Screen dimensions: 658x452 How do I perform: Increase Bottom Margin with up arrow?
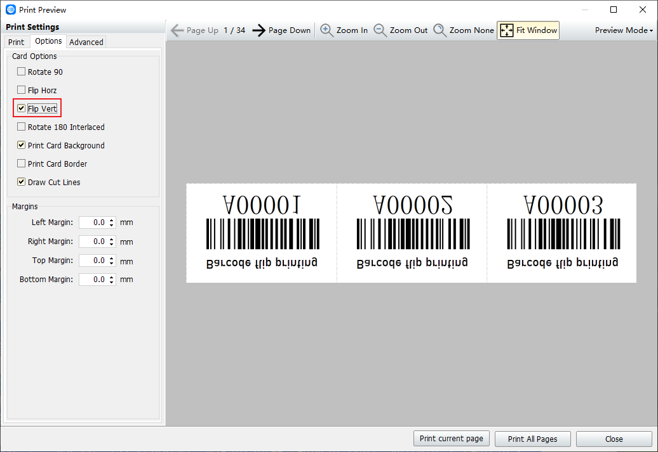tap(112, 277)
